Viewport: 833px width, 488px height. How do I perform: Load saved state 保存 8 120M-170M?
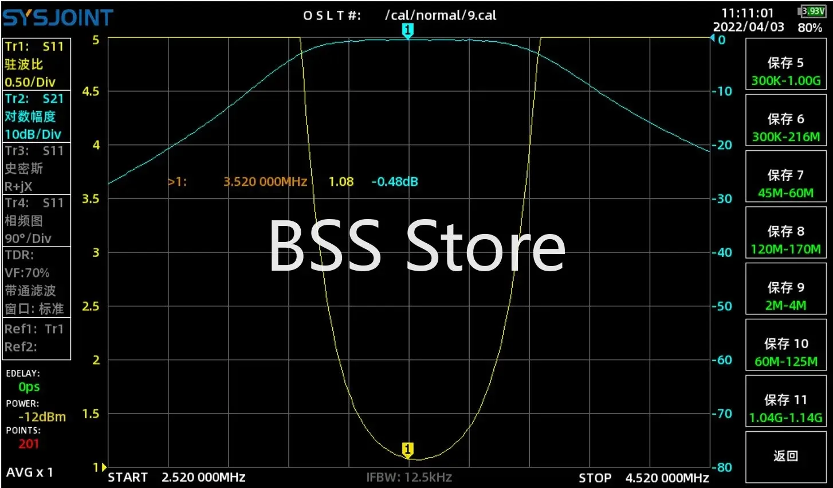(785, 232)
